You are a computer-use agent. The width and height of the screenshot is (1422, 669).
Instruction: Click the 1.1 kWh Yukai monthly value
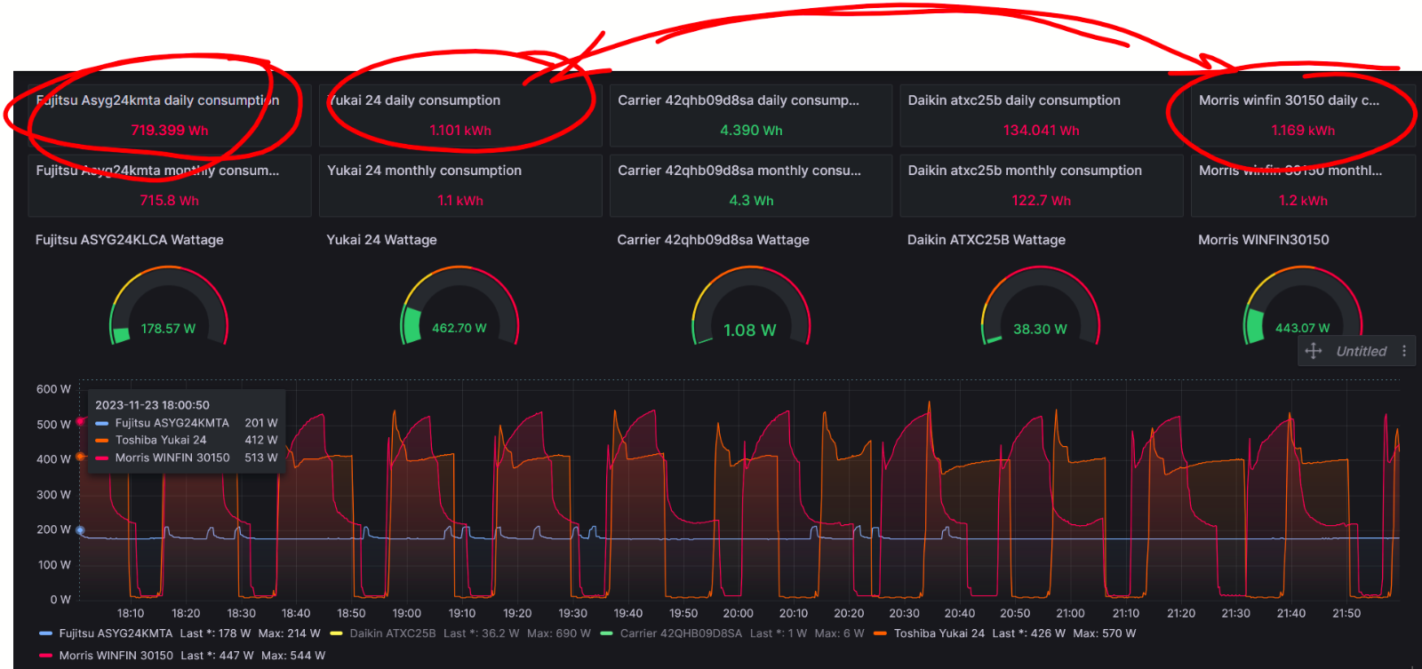click(460, 201)
